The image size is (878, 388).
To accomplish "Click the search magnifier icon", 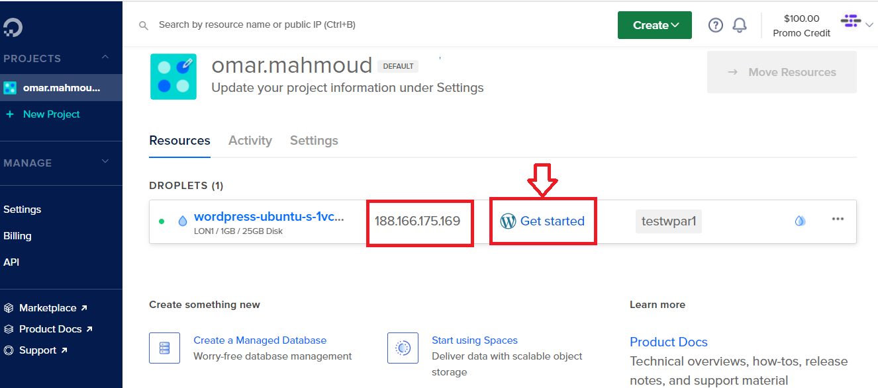I will pos(143,25).
